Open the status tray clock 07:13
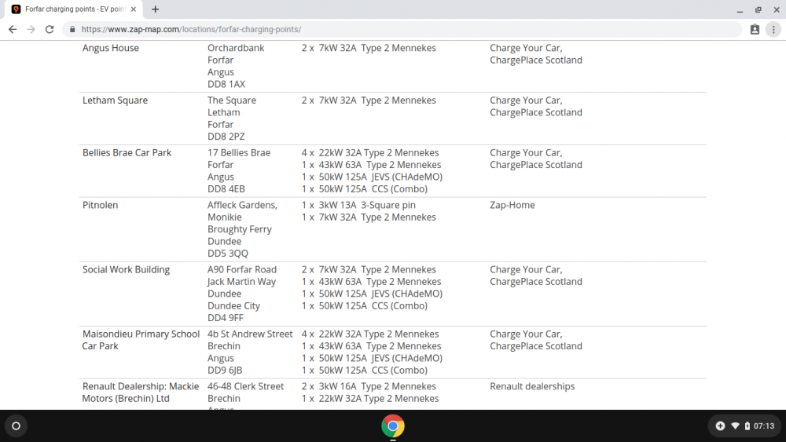786x442 pixels. [763, 426]
